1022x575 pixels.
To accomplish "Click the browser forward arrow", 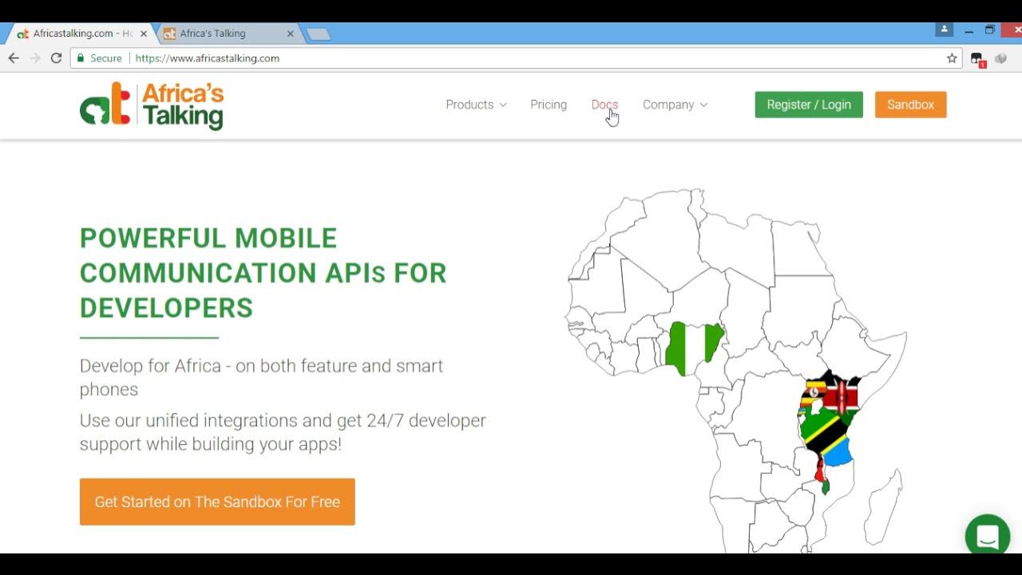I will [x=34, y=58].
